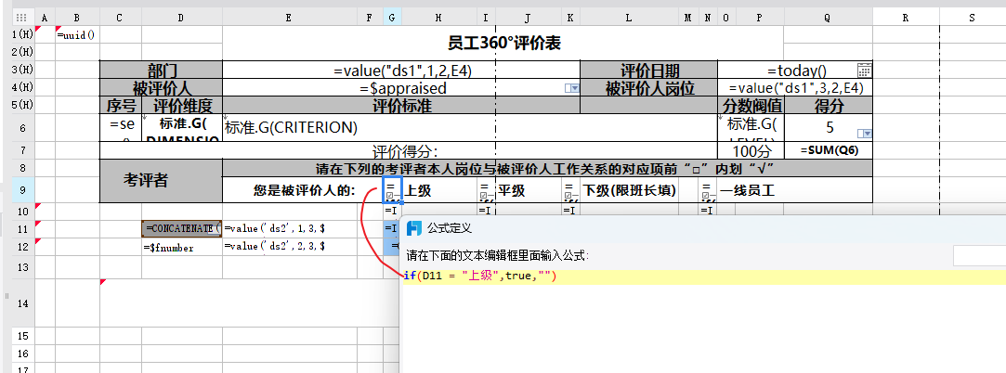Select the checkbox widget cell before 上级
The image size is (1006, 373).
[392, 189]
